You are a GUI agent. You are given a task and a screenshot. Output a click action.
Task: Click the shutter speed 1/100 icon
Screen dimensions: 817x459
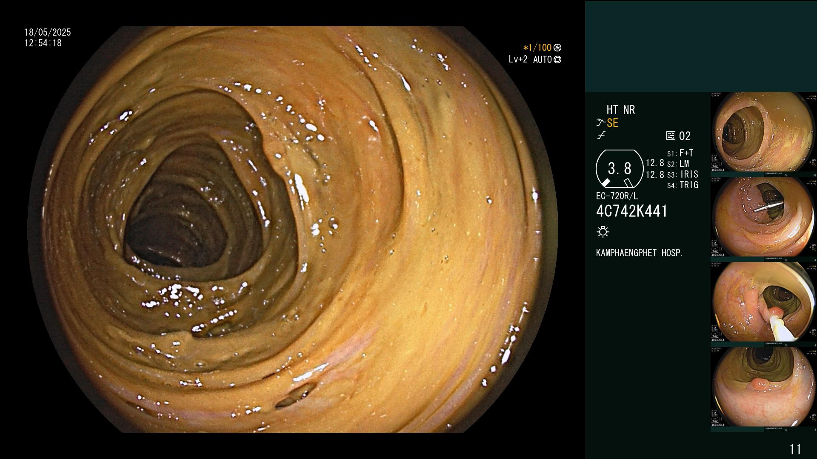click(x=557, y=48)
